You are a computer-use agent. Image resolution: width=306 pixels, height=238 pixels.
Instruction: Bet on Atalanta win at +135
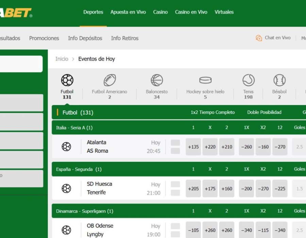193,147
